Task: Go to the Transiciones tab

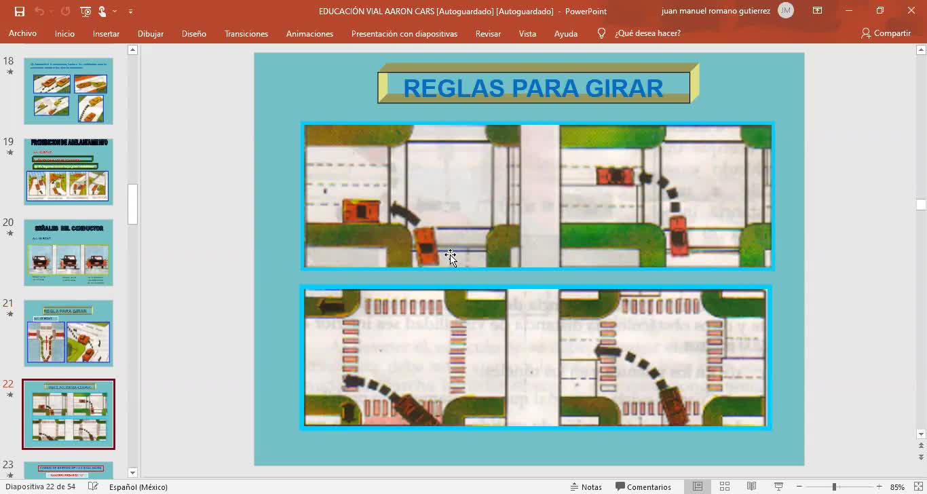Action: click(x=246, y=33)
